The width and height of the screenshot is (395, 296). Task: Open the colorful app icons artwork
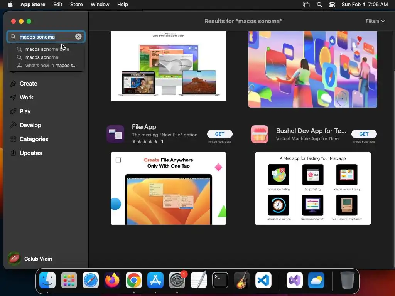pyautogui.click(x=312, y=69)
